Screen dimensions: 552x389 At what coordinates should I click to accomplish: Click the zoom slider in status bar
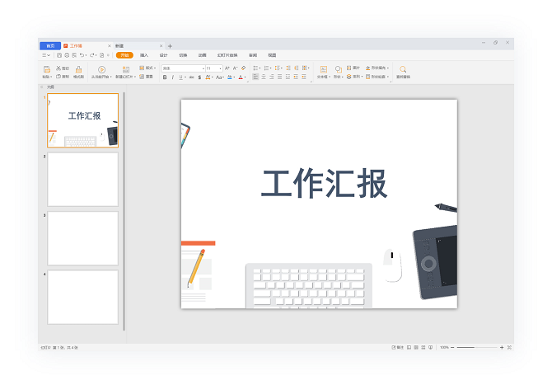click(x=477, y=348)
